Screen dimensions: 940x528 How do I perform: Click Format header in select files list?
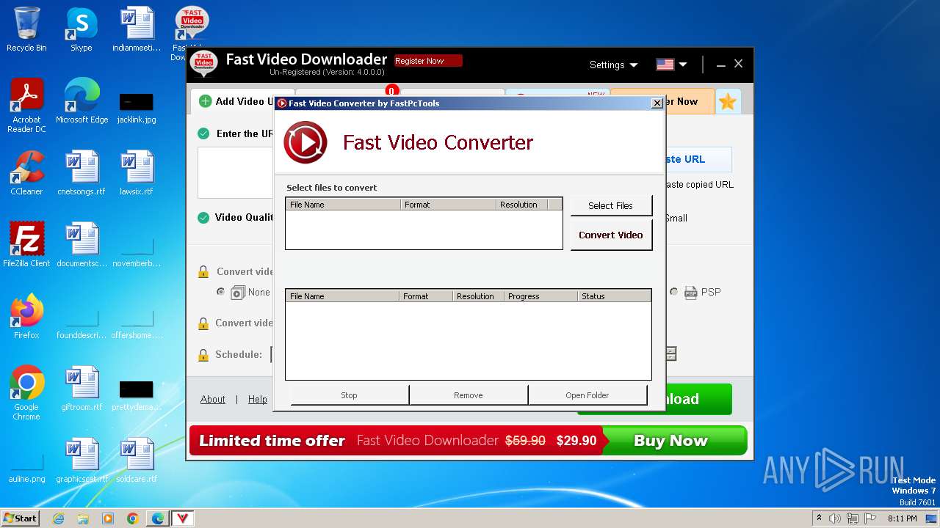click(449, 205)
